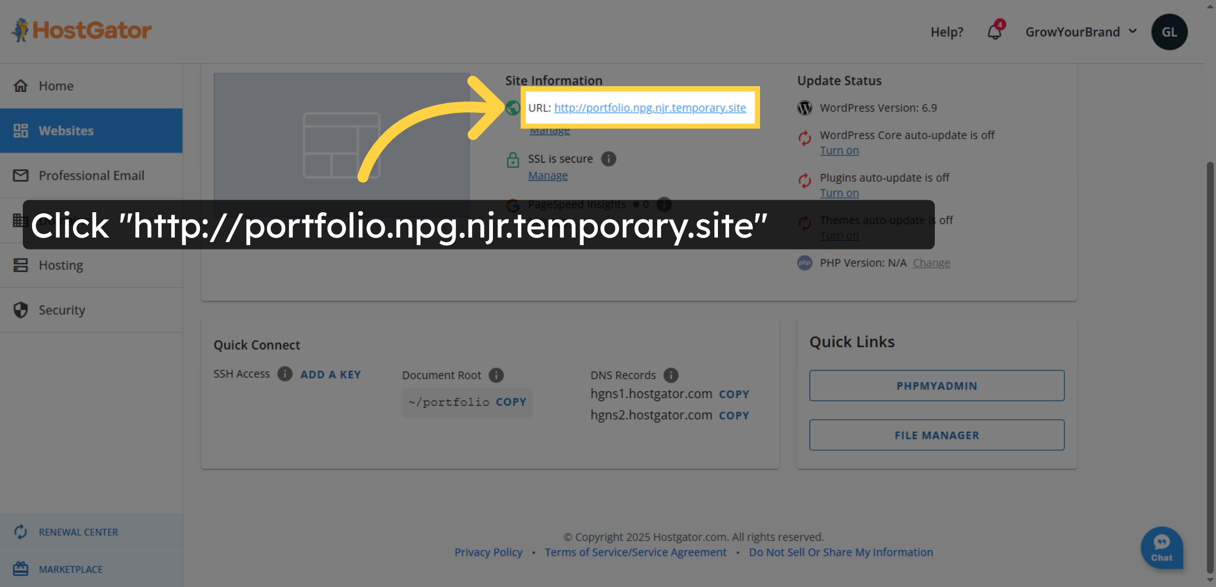Screen dimensions: 1216x587
Task: Copy the ~/portfolio document root path
Action: point(511,402)
